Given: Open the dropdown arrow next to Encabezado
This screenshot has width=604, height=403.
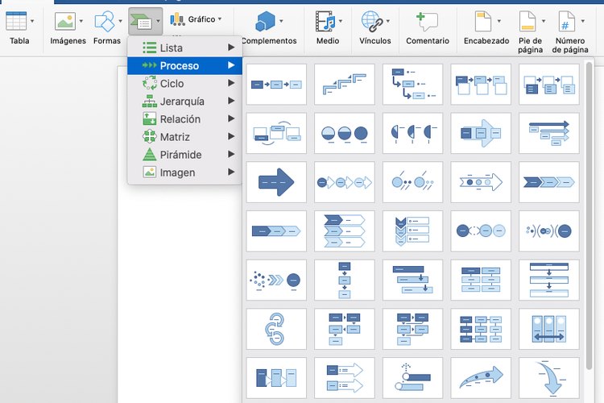Looking at the screenshot, I should 499,21.
